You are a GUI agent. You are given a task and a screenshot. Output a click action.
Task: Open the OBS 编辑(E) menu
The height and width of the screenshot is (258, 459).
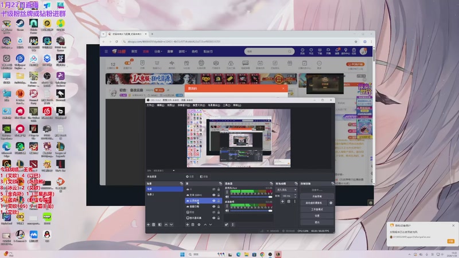(x=161, y=105)
